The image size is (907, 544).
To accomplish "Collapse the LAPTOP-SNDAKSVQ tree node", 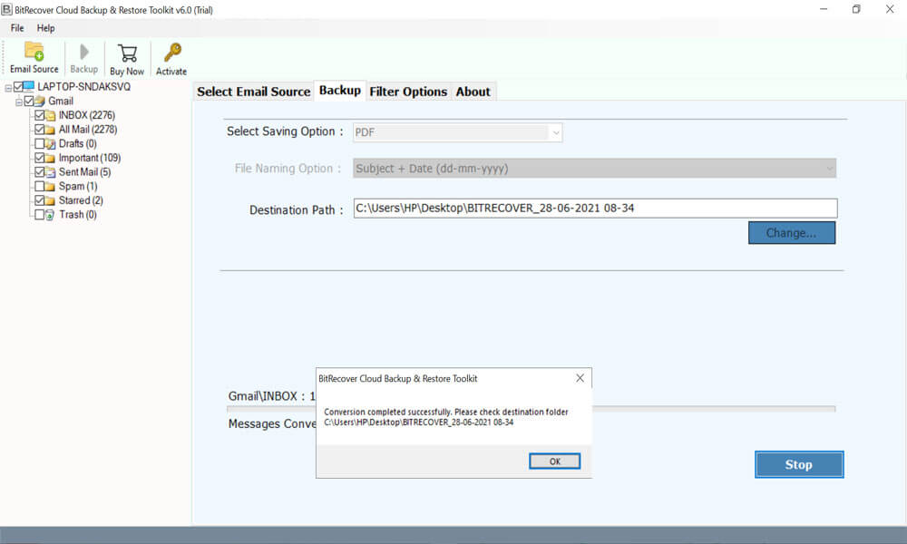I will (x=8, y=87).
